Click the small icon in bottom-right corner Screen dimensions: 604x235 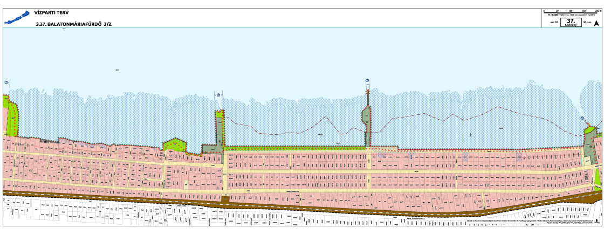click(596, 222)
